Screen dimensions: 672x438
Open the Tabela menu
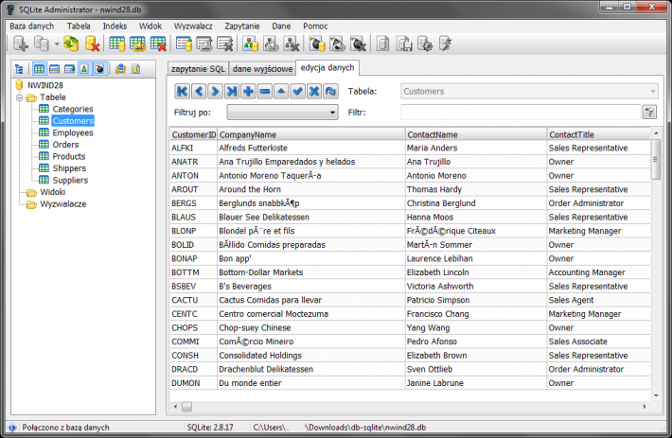click(x=79, y=26)
